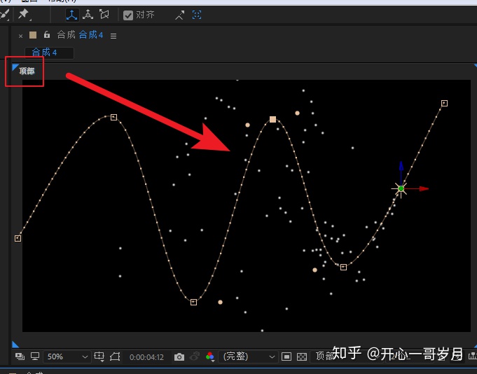Grab the red X-axis arrow of gizmo
477x374 pixels.
coord(423,189)
